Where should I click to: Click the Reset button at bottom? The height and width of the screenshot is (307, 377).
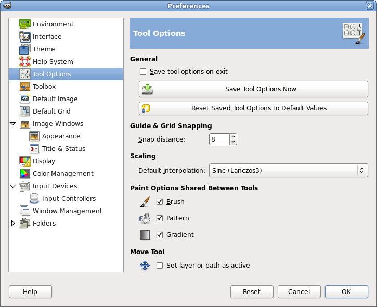pos(252,291)
